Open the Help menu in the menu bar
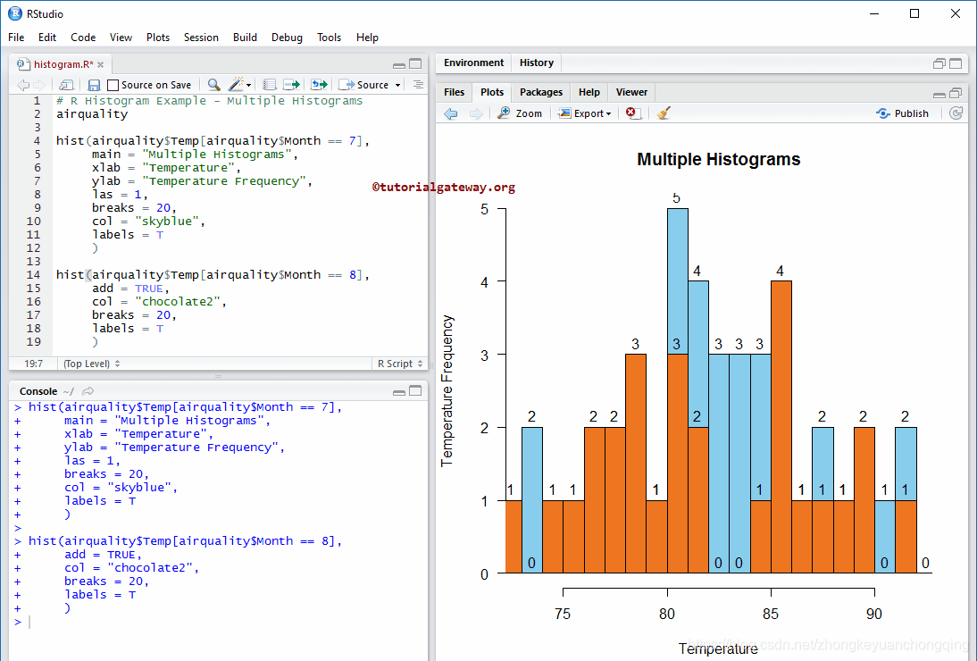The height and width of the screenshot is (661, 977). (x=367, y=38)
